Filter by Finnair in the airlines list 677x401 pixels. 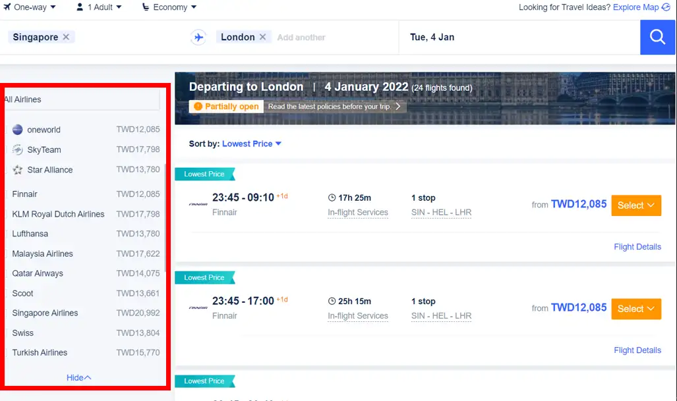coord(24,194)
